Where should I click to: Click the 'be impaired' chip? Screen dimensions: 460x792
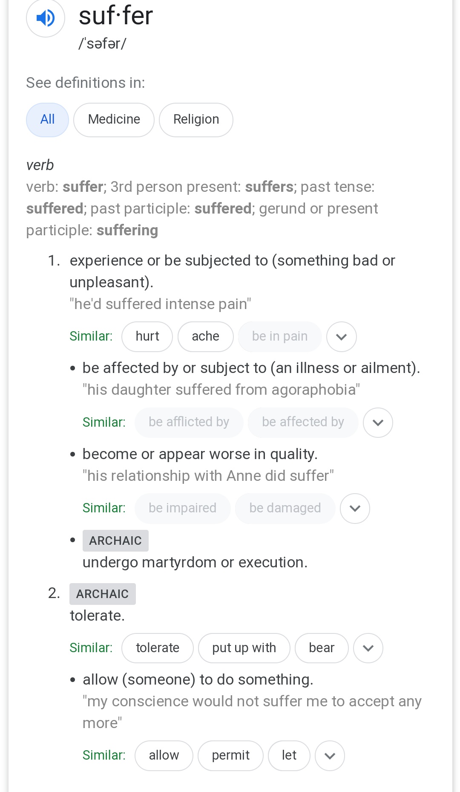[x=182, y=508]
